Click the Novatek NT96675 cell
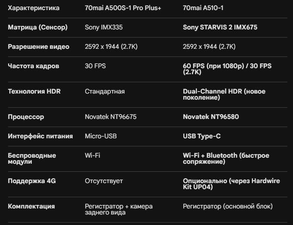Image resolution: width=293 pixels, height=225 pixels. coord(111,117)
